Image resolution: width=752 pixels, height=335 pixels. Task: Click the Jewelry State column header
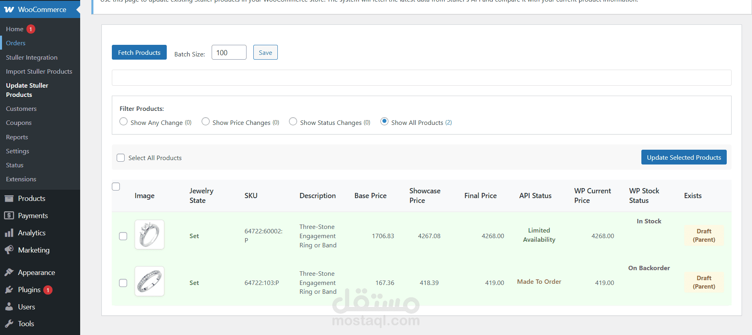pos(202,196)
